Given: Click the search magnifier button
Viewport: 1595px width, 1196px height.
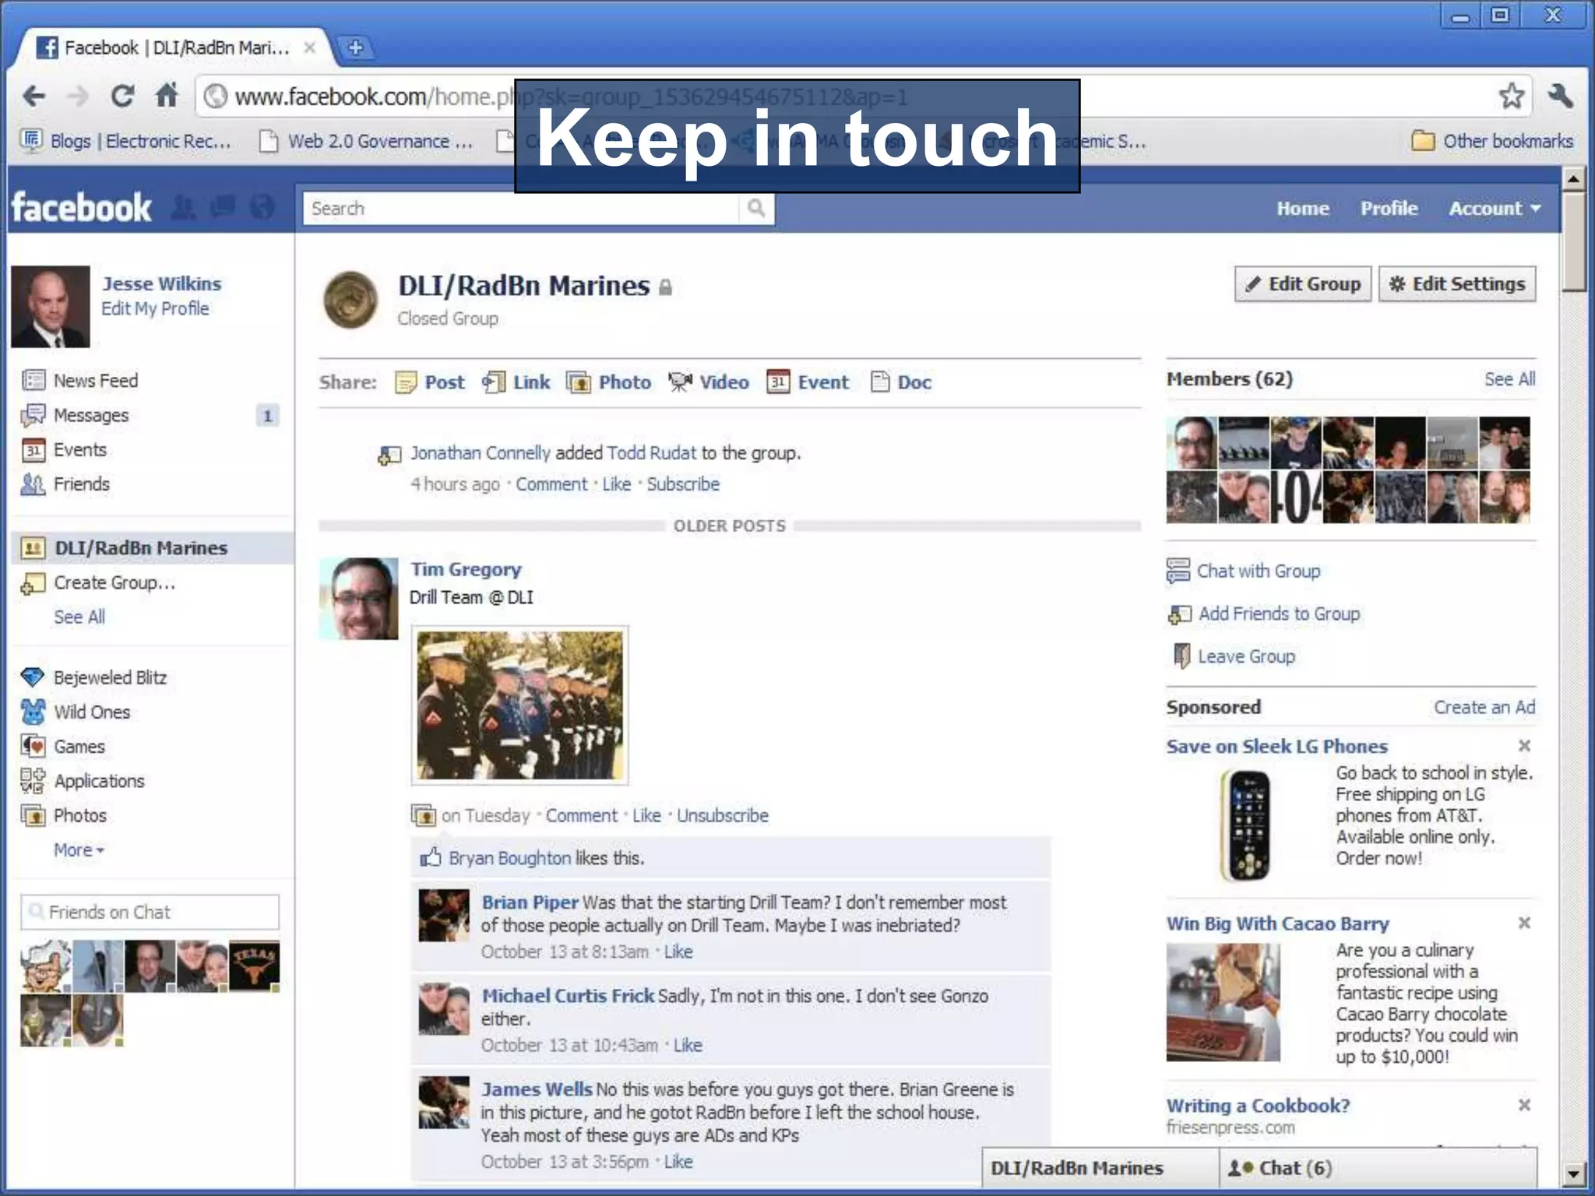Looking at the screenshot, I should [x=755, y=208].
